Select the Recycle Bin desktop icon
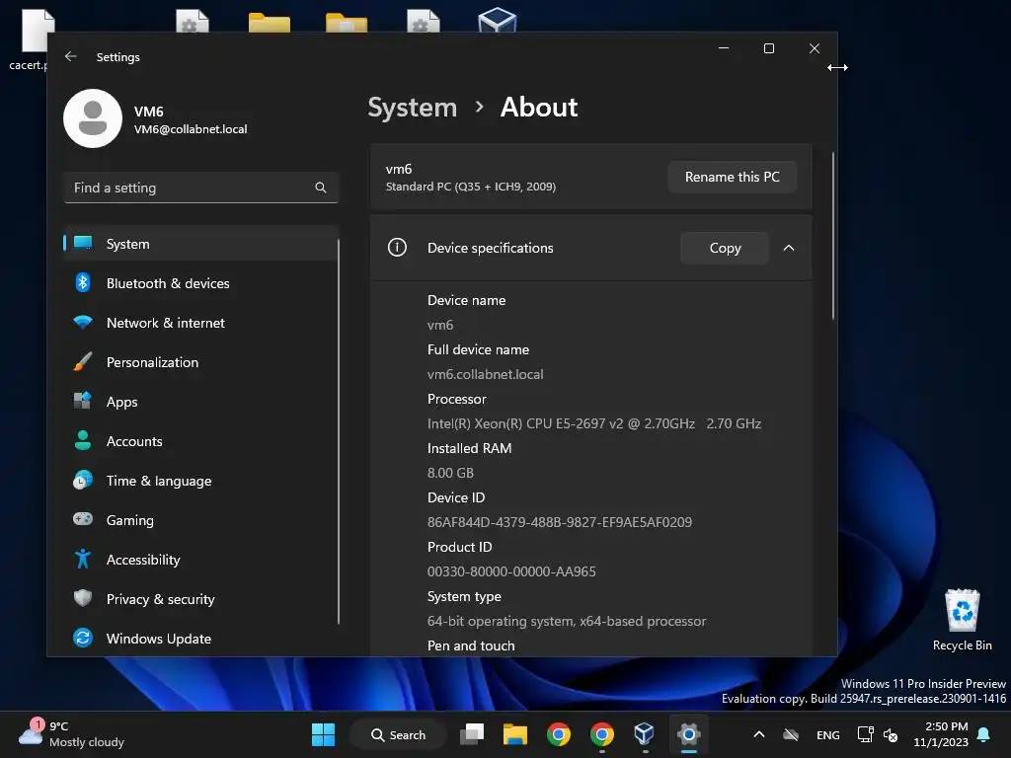The height and width of the screenshot is (758, 1011). 962,620
